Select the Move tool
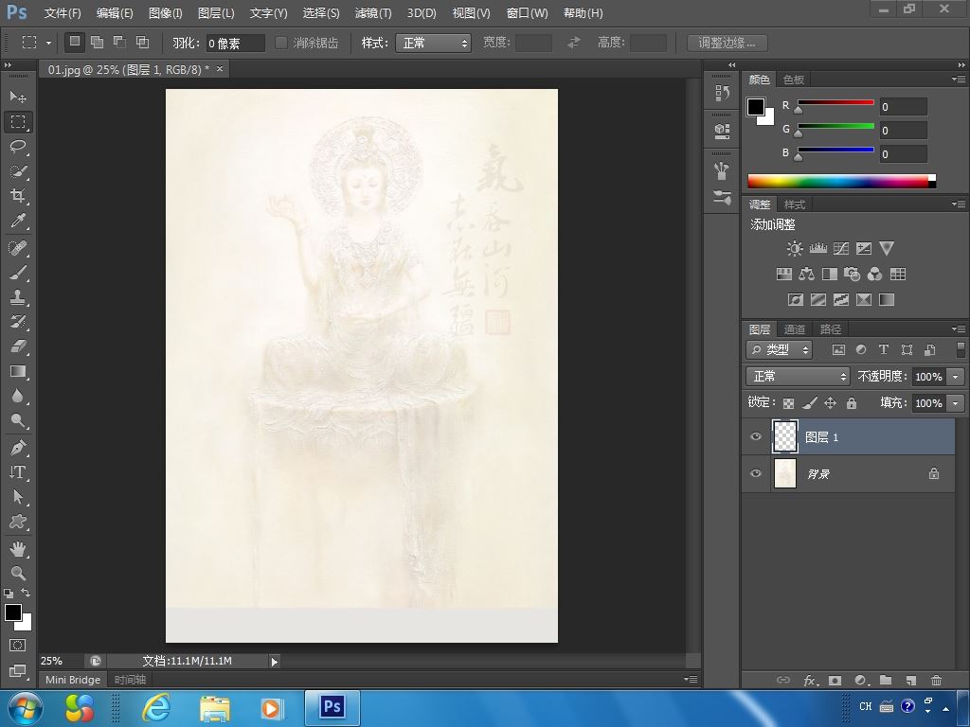 (x=18, y=98)
